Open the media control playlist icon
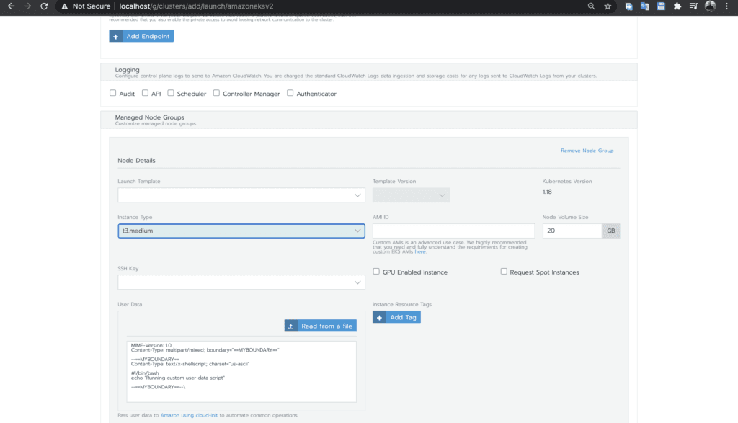This screenshot has height=423, width=738. pos(694,6)
